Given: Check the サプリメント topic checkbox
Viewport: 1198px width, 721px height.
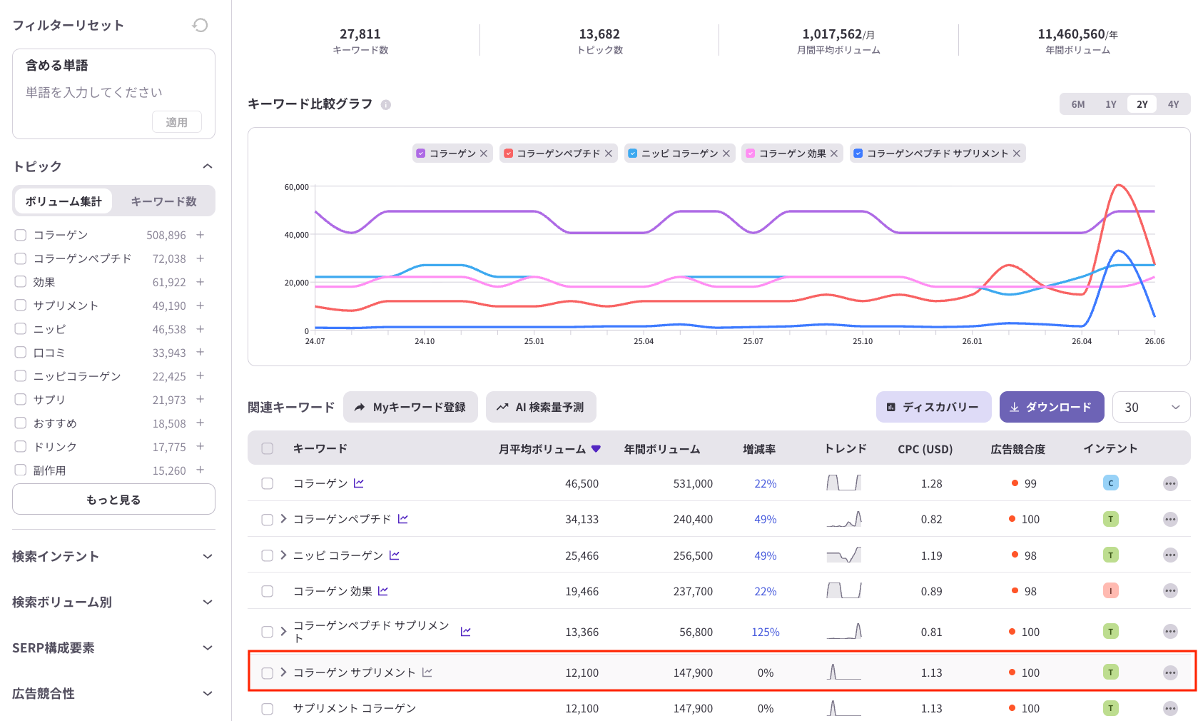Looking at the screenshot, I should pos(21,306).
